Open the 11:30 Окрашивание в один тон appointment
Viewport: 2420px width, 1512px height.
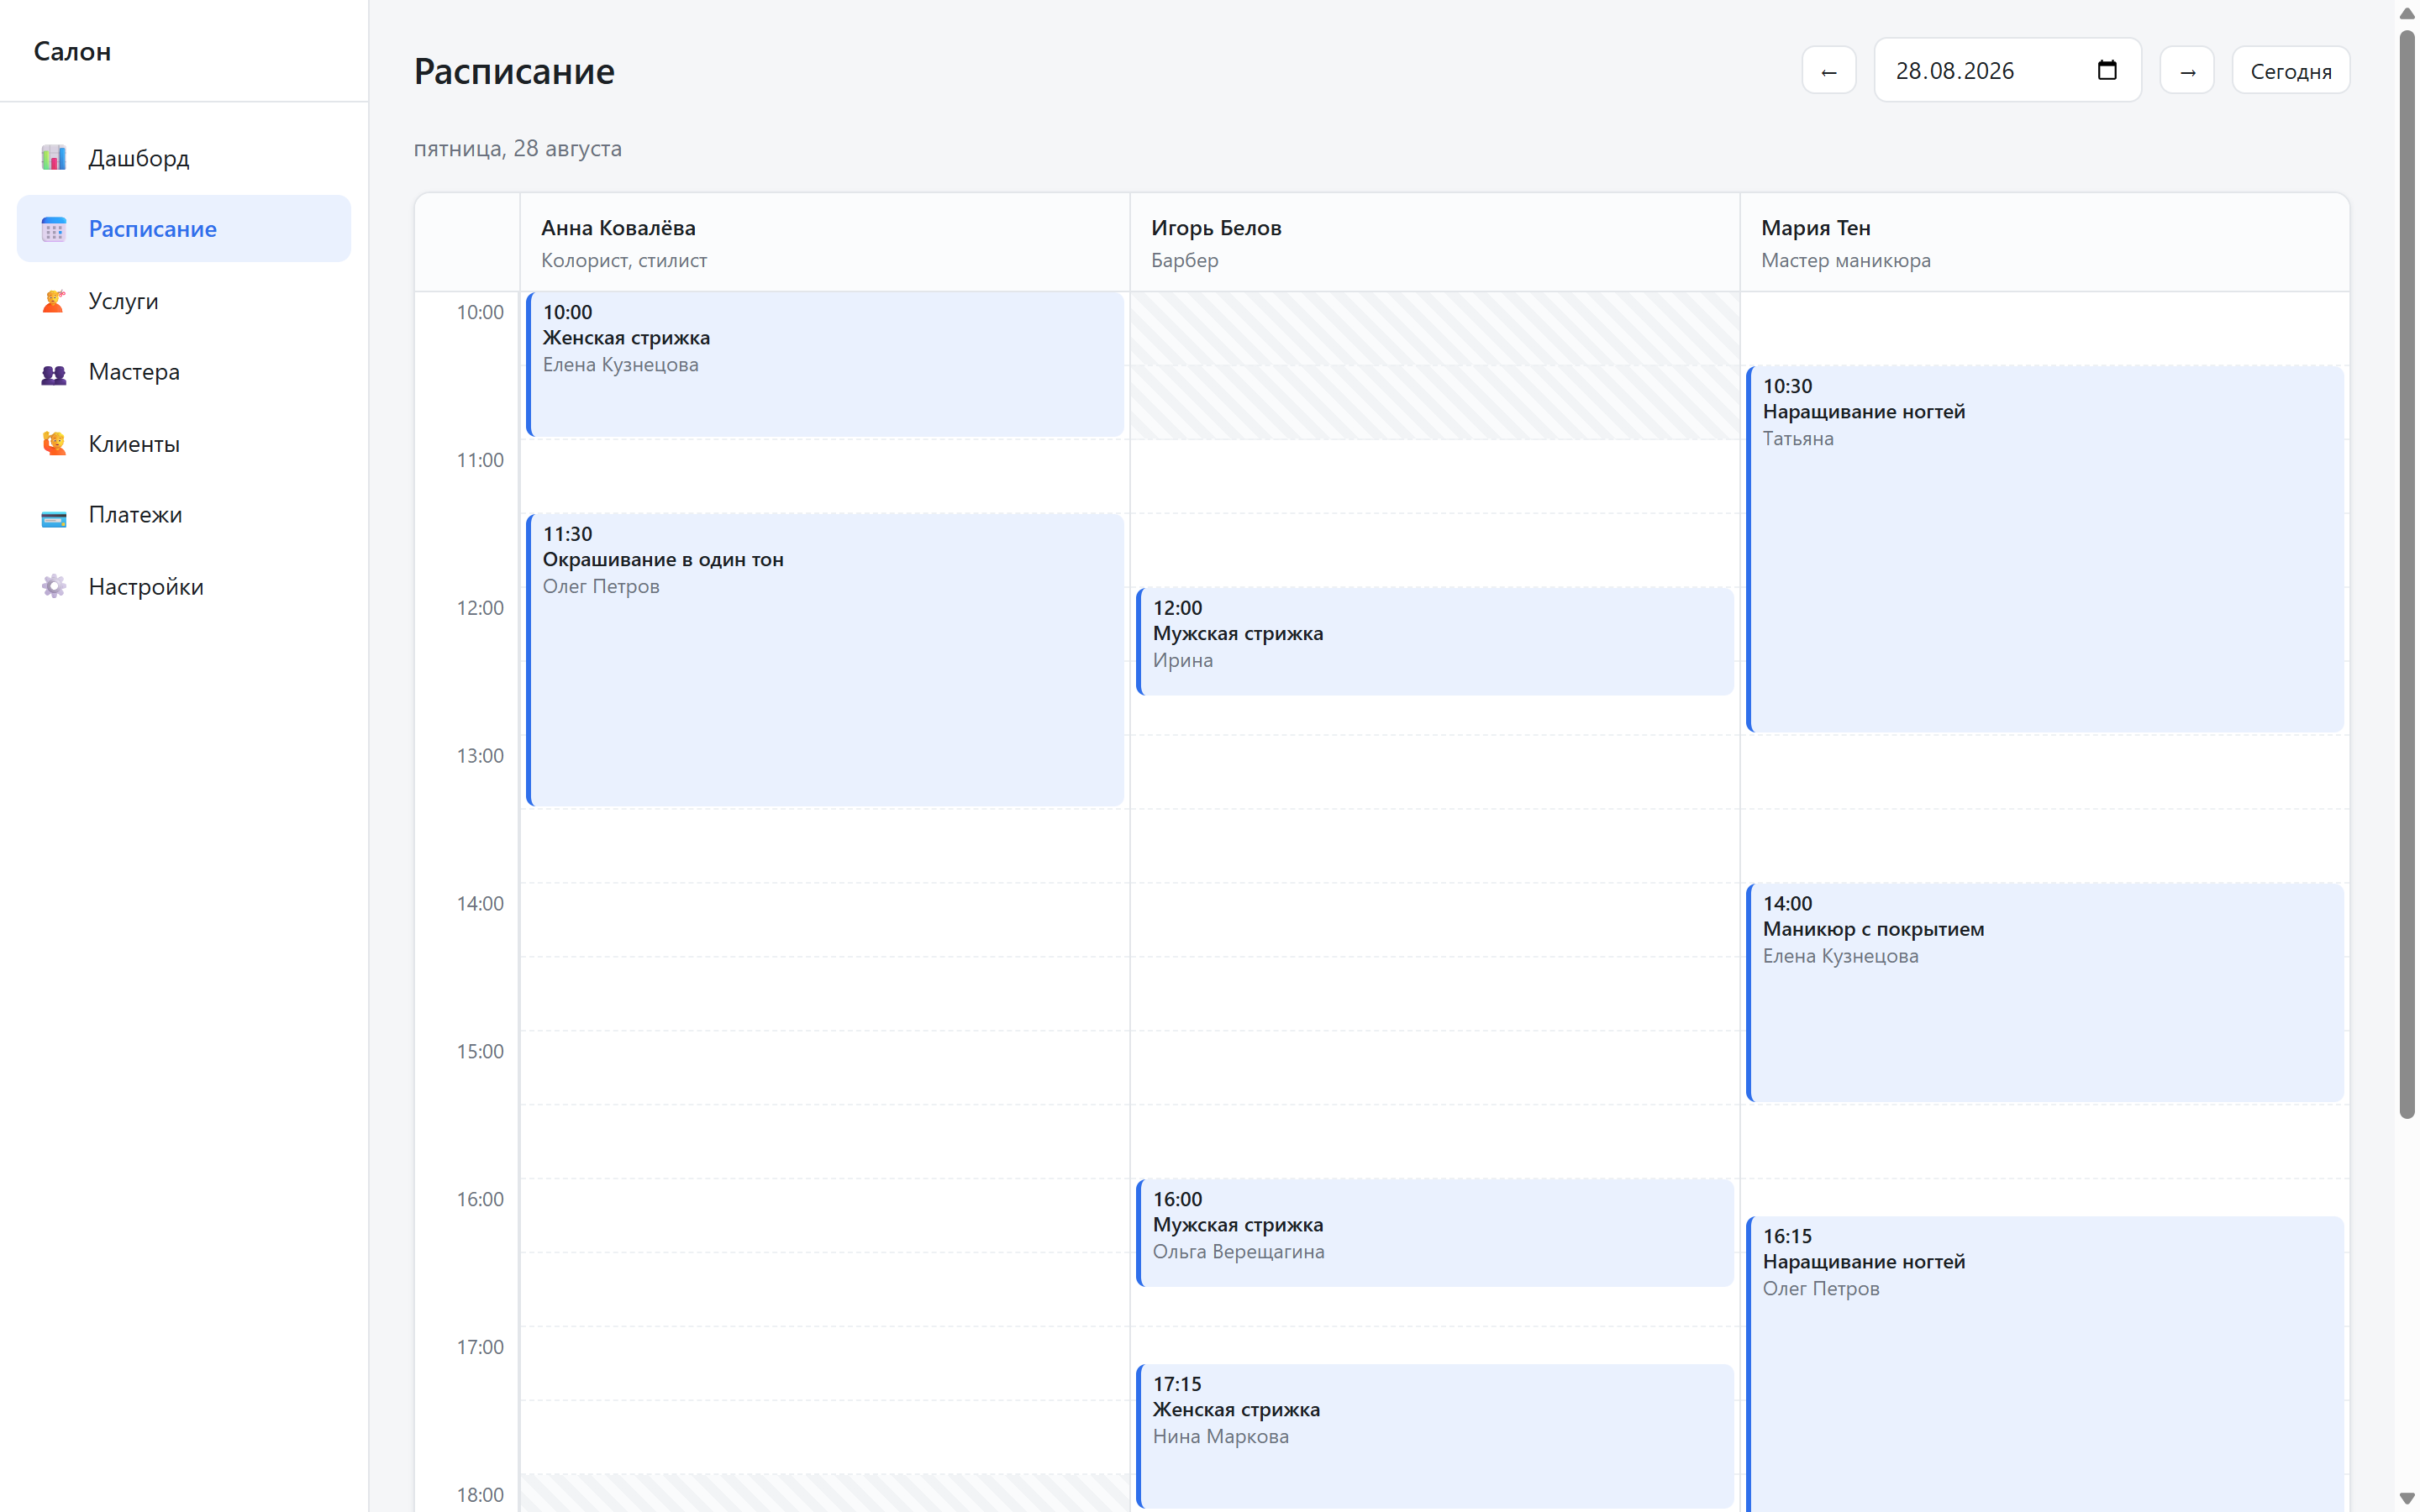click(x=825, y=660)
